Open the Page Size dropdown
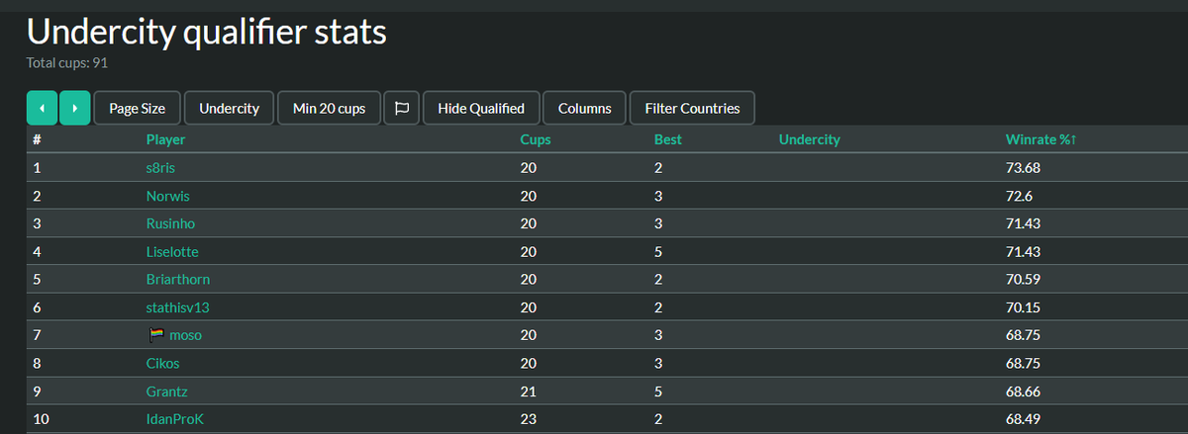Viewport: 1188px width, 434px height. 138,108
